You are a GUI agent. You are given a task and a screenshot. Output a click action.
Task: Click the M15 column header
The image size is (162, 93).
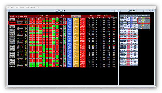37,17
